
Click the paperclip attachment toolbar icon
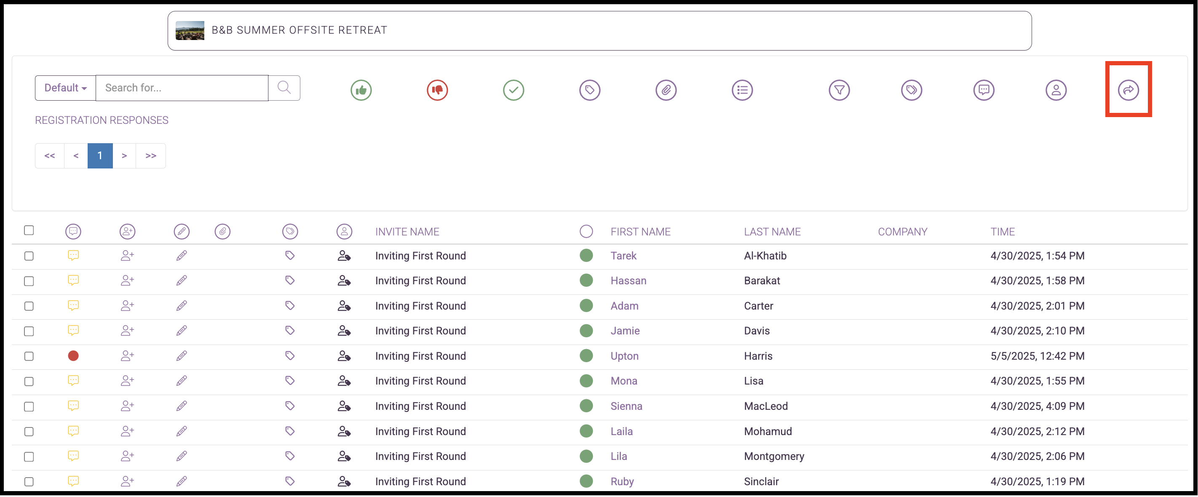666,90
